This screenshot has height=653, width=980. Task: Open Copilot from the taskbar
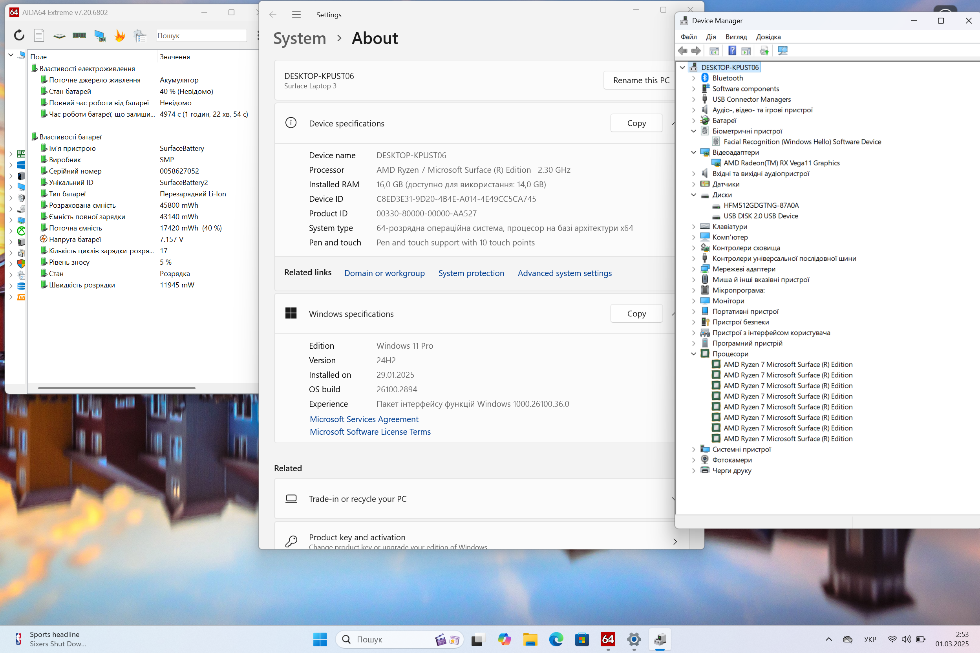point(504,639)
